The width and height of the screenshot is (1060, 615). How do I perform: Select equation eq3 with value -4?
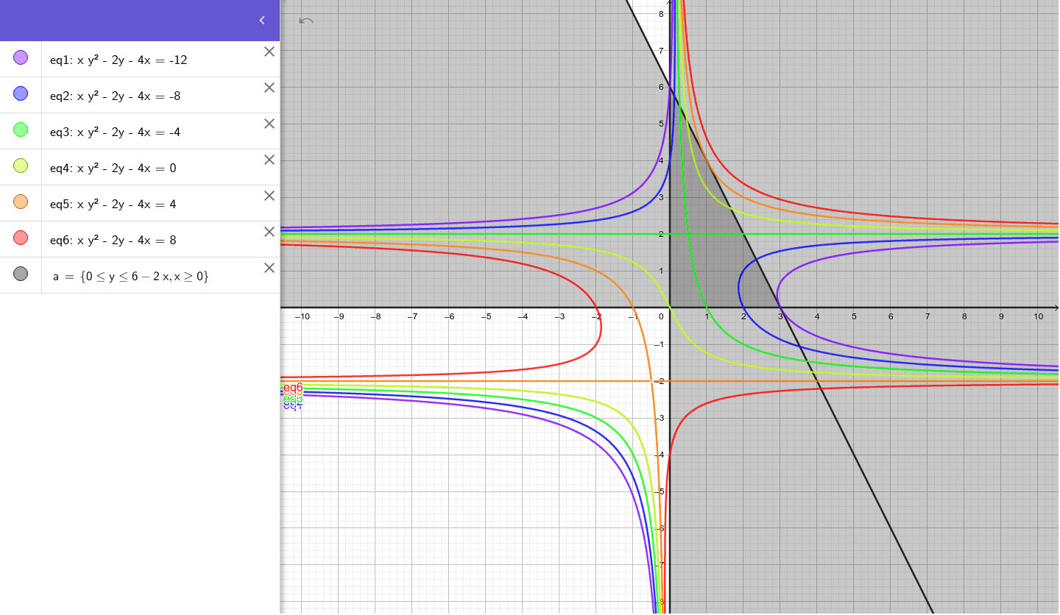point(116,132)
